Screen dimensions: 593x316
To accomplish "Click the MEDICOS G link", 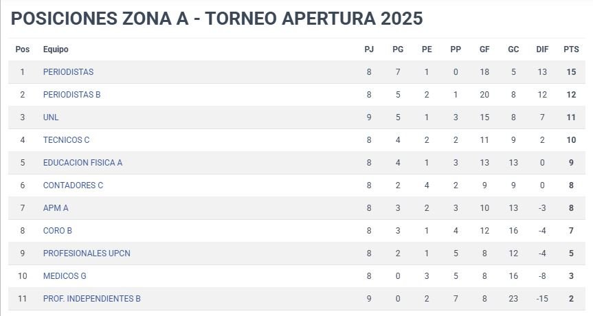I will point(65,276).
